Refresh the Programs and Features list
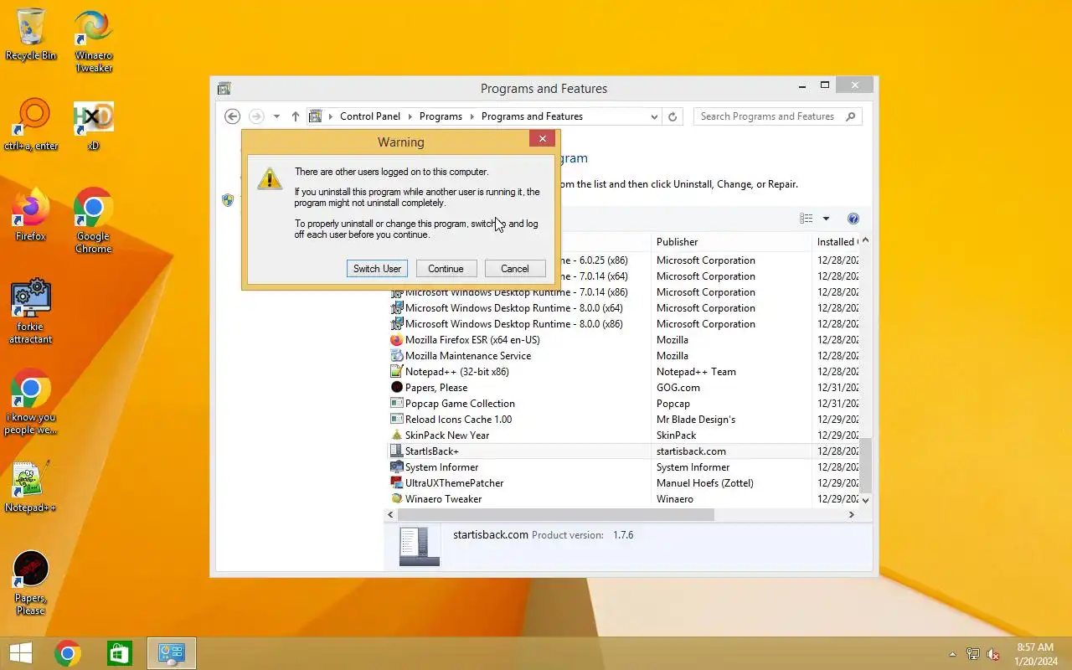The image size is (1072, 670). pos(673,117)
